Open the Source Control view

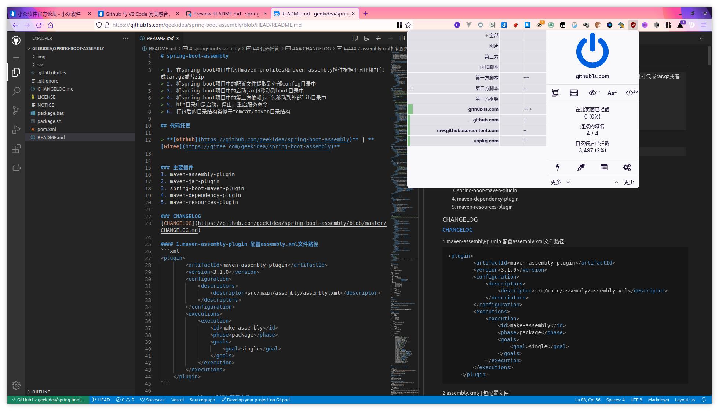tap(16, 110)
